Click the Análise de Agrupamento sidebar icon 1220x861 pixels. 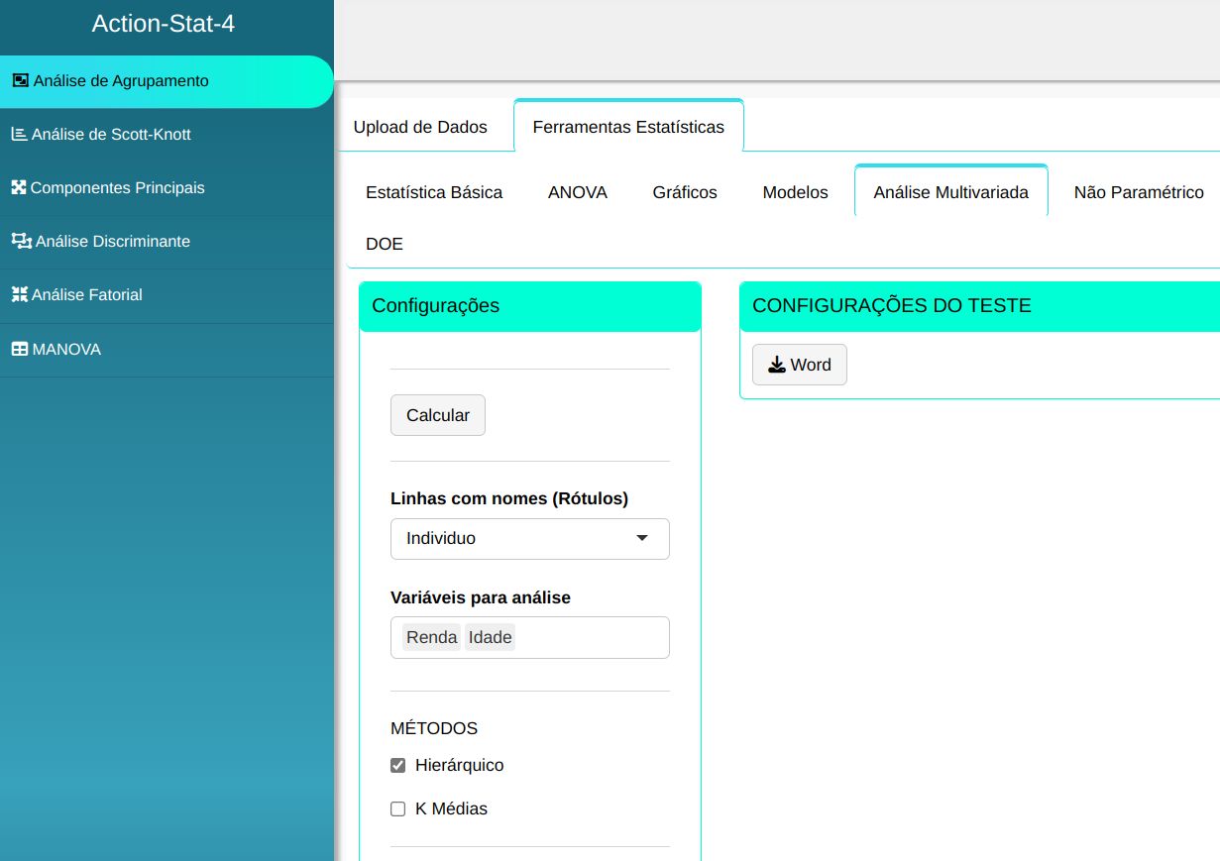20,80
